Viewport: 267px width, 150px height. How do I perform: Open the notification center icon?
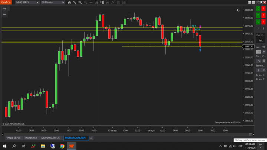(261, 146)
